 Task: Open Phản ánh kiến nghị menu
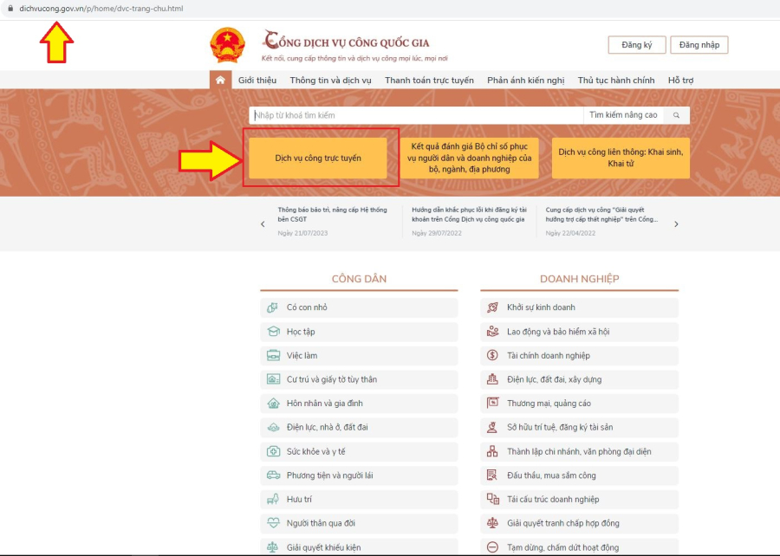click(x=526, y=80)
